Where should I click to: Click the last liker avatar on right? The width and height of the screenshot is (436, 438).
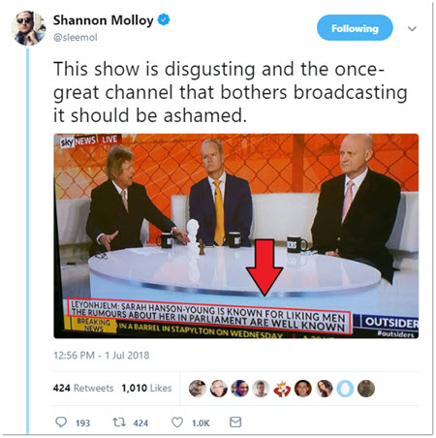pyautogui.click(x=366, y=389)
